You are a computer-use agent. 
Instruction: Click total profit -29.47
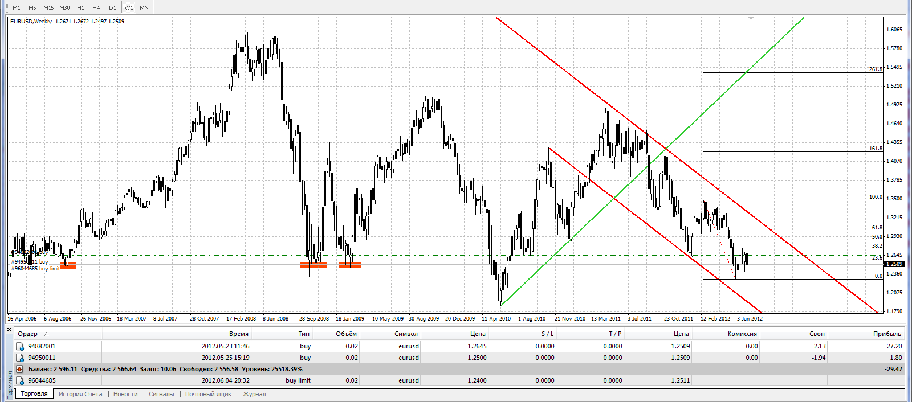point(893,369)
